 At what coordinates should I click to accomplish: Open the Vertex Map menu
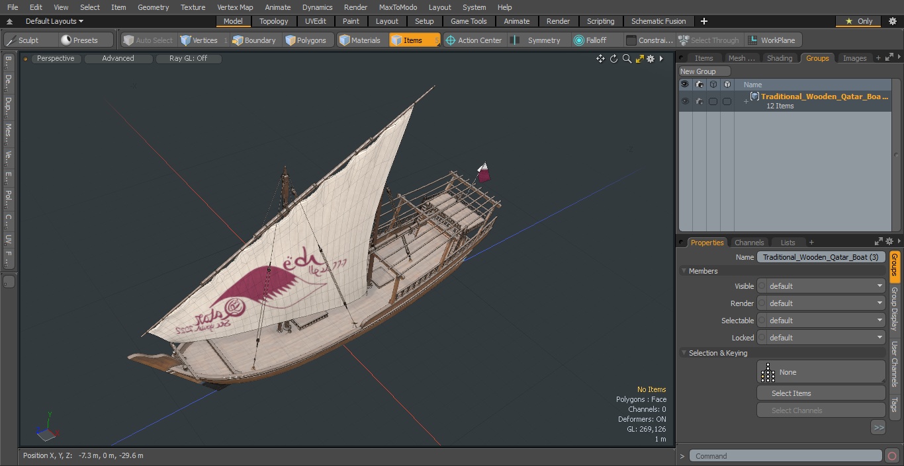[235, 7]
